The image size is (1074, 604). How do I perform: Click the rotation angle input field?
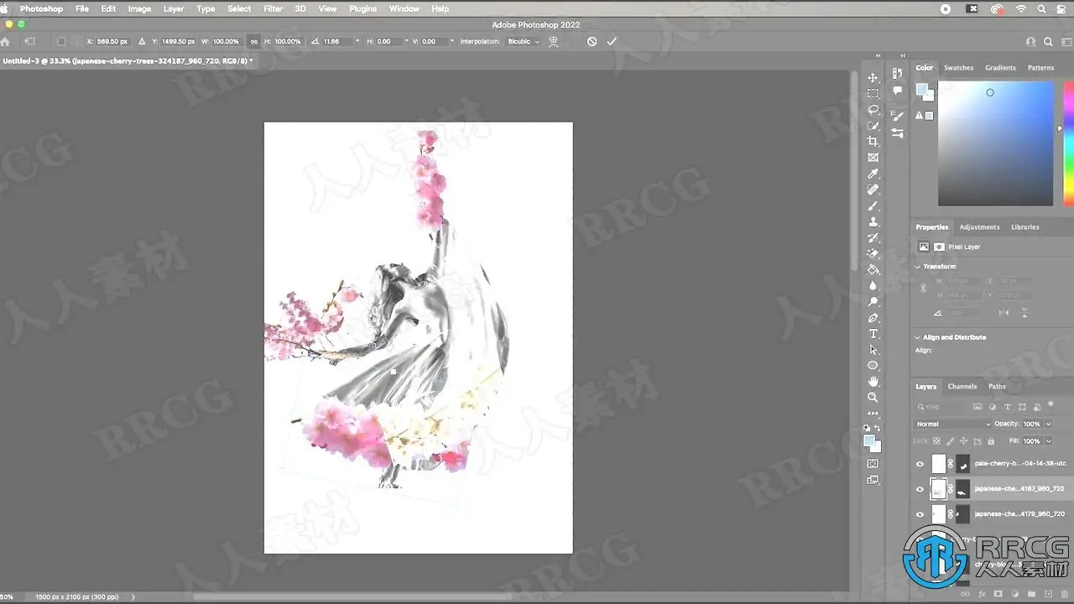[338, 41]
